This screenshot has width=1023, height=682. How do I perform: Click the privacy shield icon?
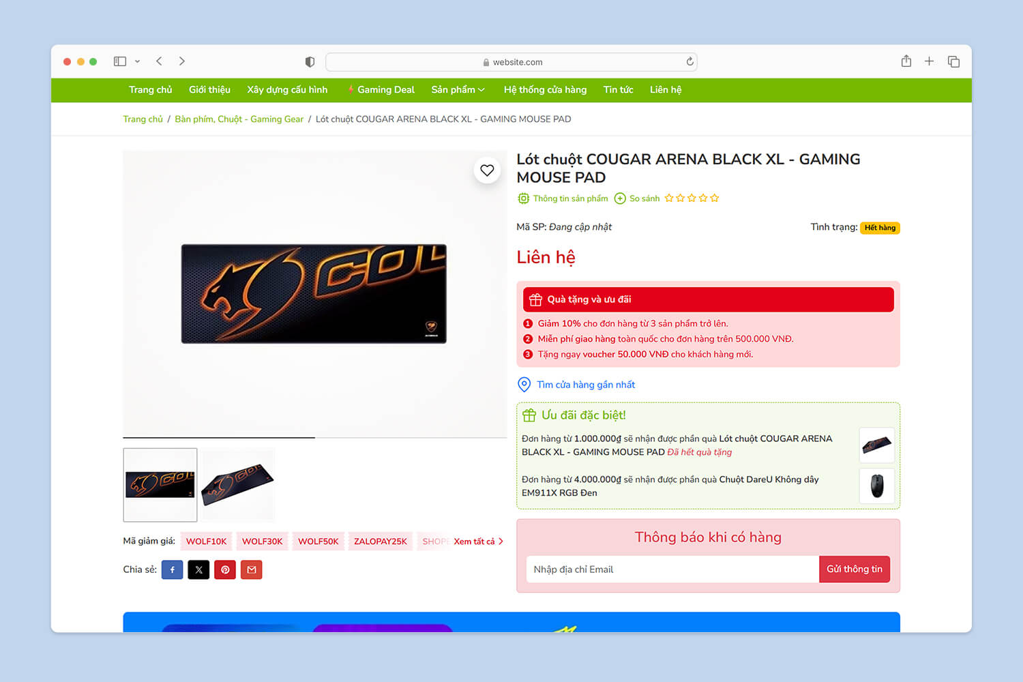coord(310,62)
